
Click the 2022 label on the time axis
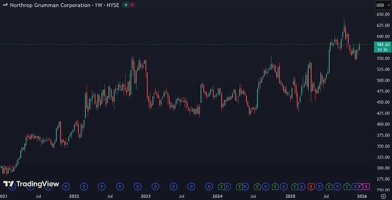pos(75,196)
